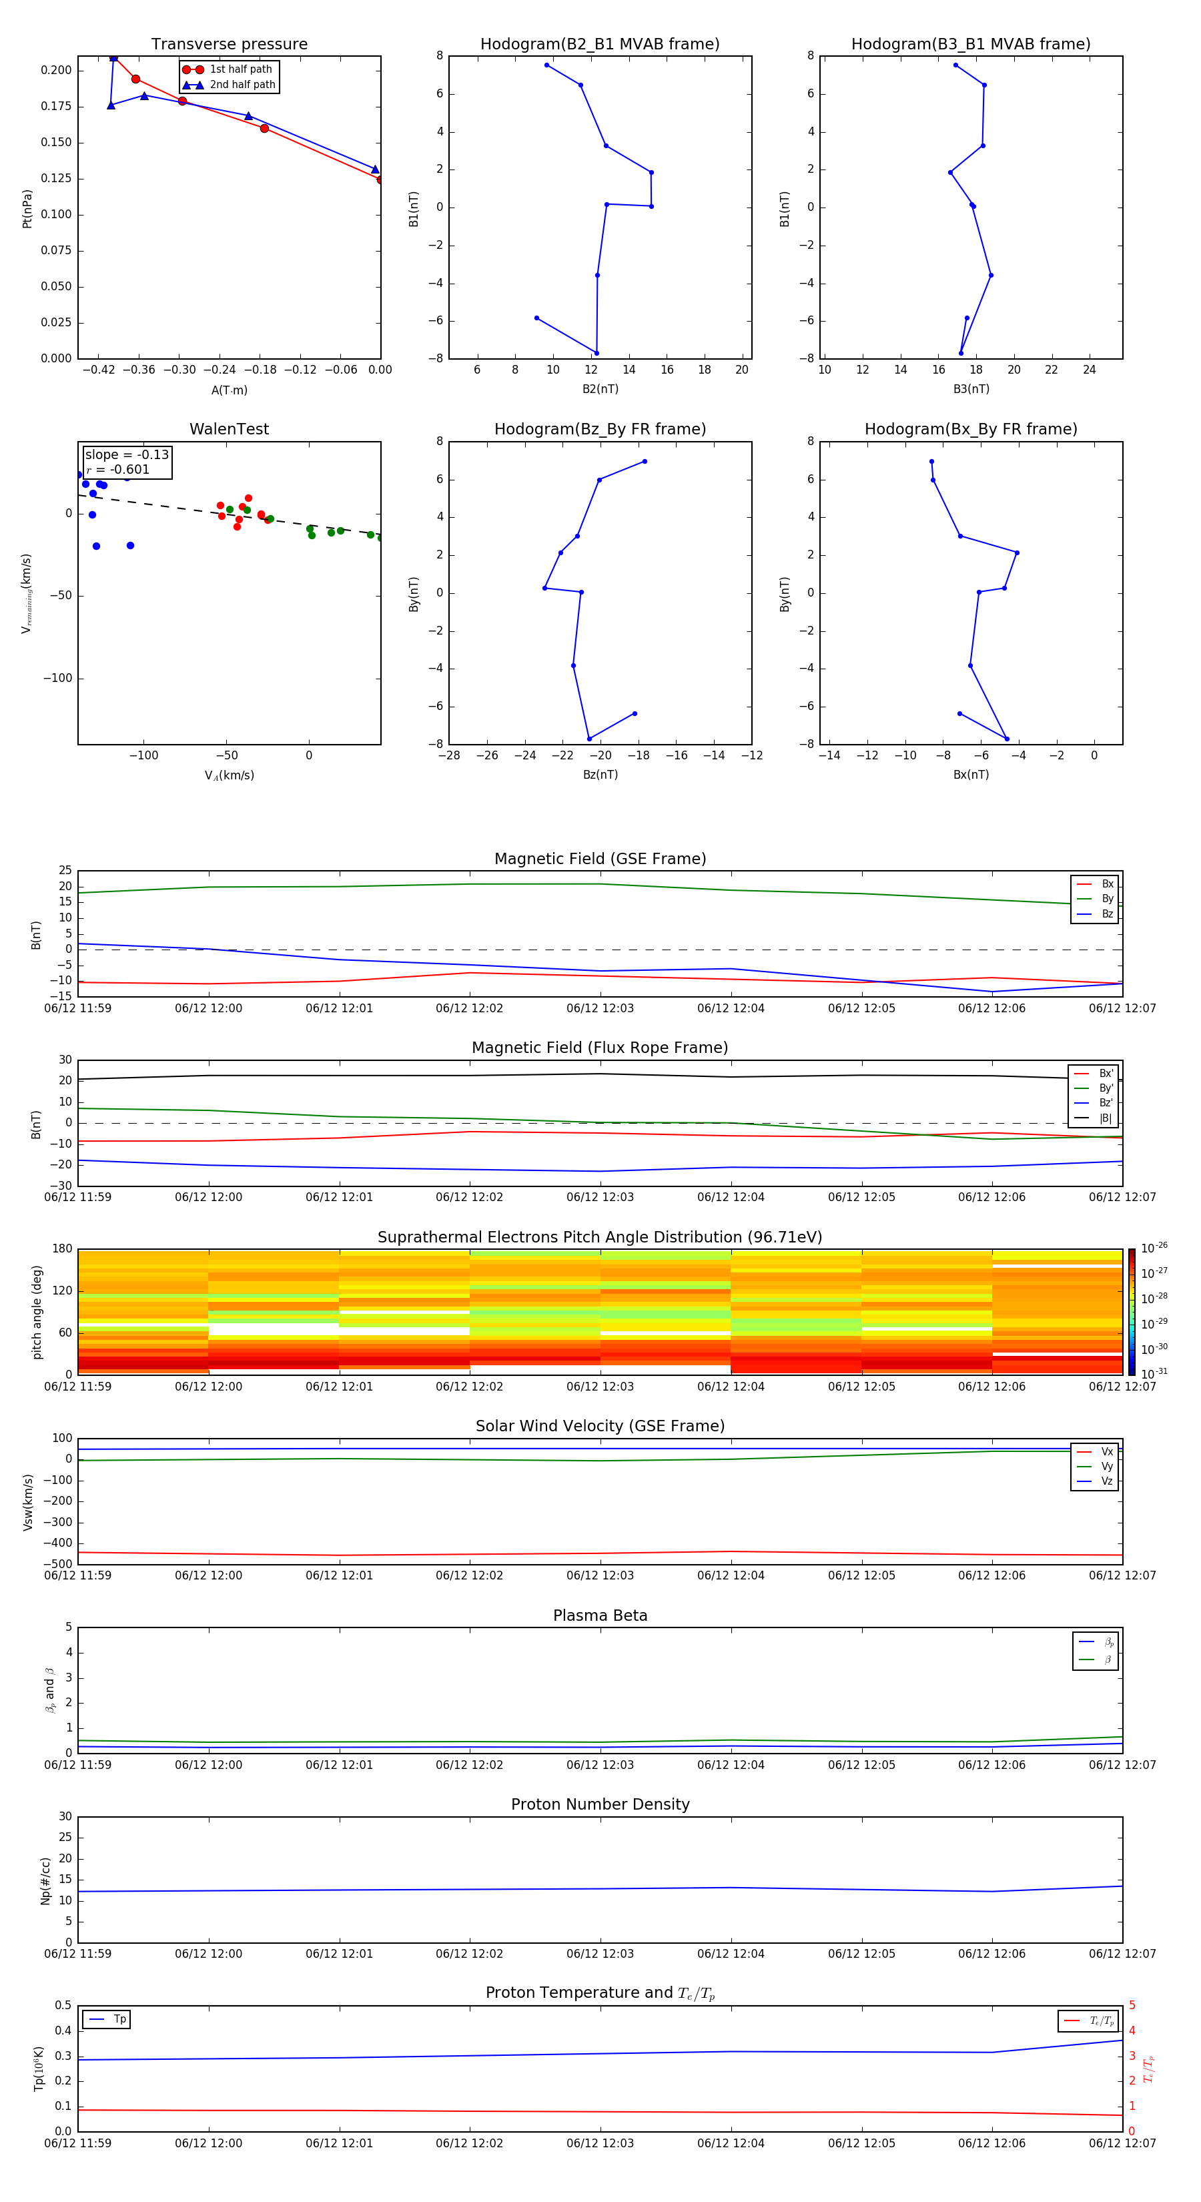Image resolution: width=1201 pixels, height=2202 pixels.
Task: Click the "r = -0.601" annotation
Action: point(118,469)
